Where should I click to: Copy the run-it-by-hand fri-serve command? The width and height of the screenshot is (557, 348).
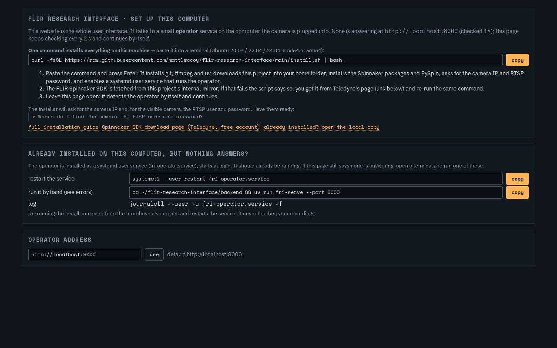[517, 192]
